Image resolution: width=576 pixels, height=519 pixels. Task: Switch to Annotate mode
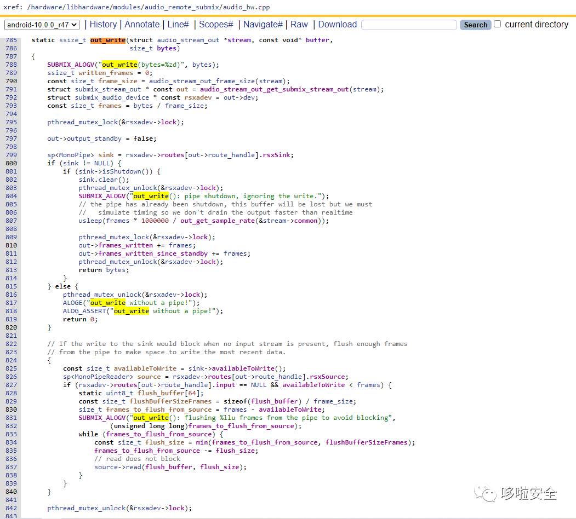coord(141,24)
